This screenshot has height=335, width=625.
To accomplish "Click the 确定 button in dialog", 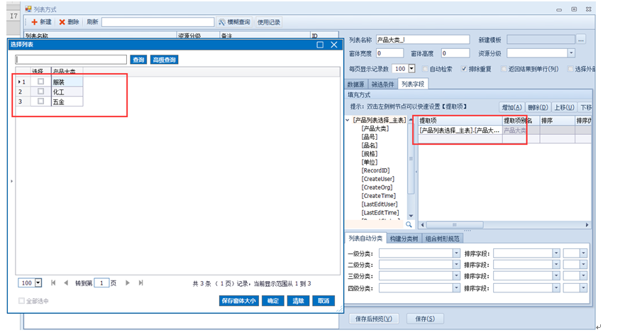I will [273, 301].
